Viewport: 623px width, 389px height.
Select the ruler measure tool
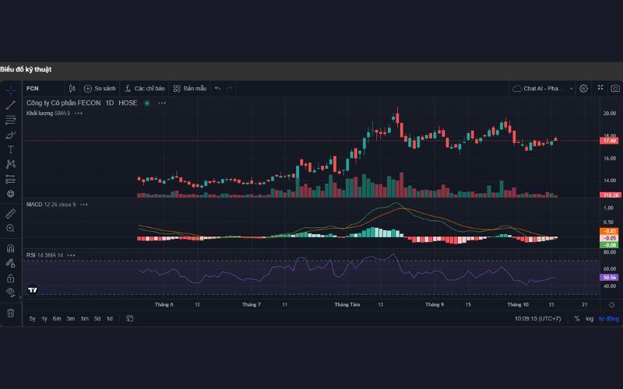[x=11, y=212]
